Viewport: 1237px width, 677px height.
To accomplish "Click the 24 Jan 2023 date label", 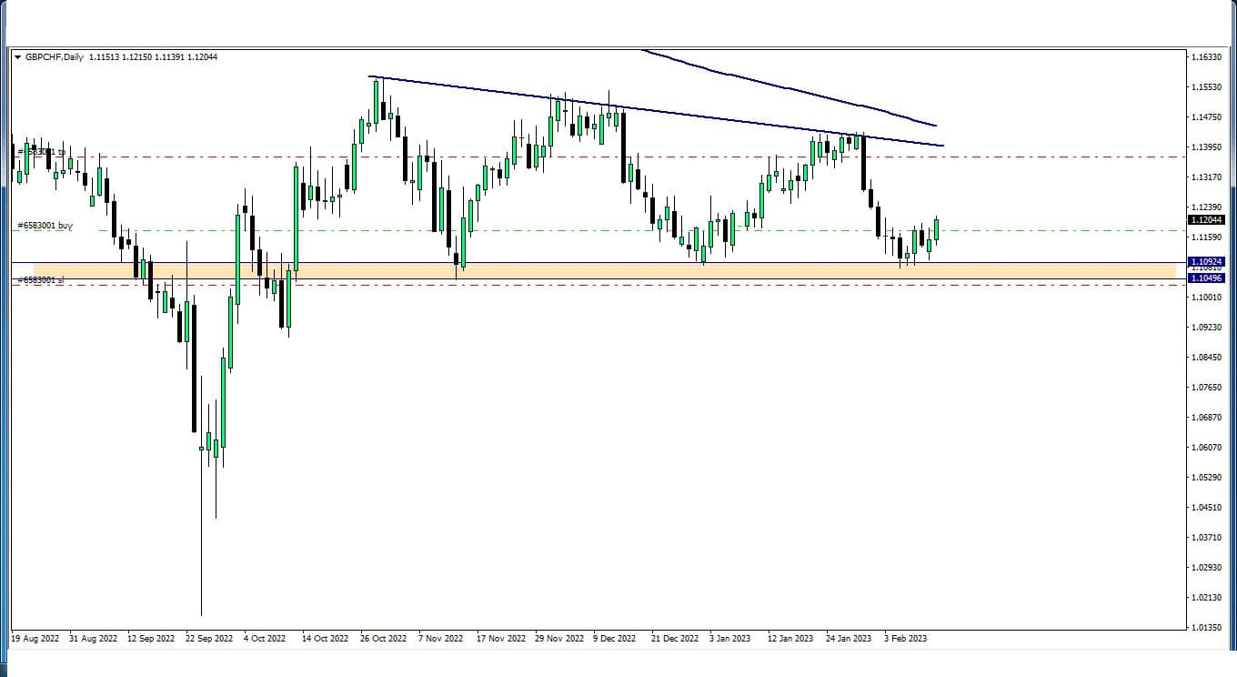I will [850, 639].
